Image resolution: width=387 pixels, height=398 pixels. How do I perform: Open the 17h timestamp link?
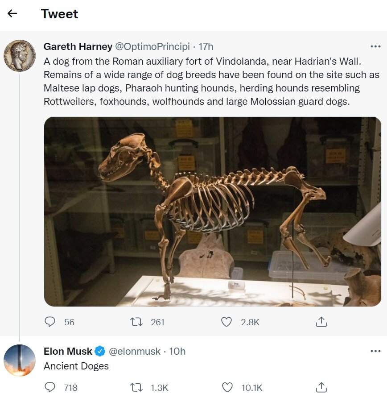[206, 46]
